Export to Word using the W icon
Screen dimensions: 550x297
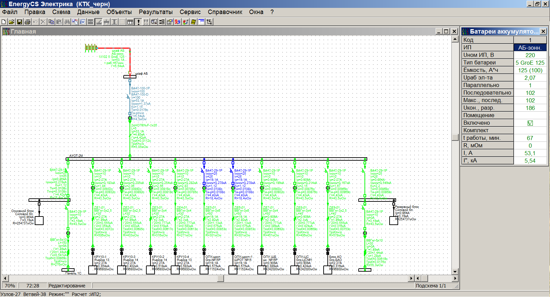coord(83,22)
